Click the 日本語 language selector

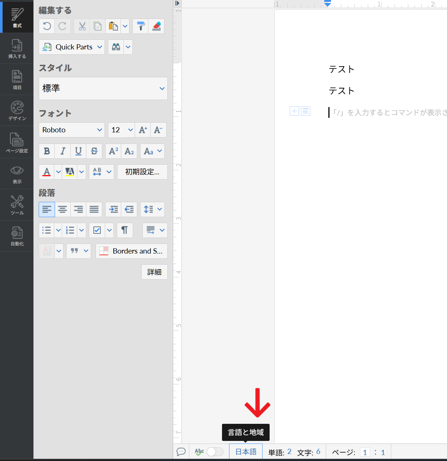click(246, 452)
